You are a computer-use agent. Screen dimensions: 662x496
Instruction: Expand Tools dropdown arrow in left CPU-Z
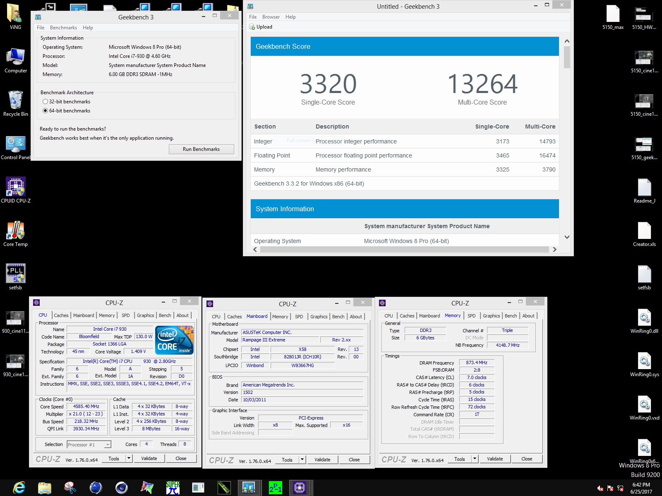[x=129, y=458]
